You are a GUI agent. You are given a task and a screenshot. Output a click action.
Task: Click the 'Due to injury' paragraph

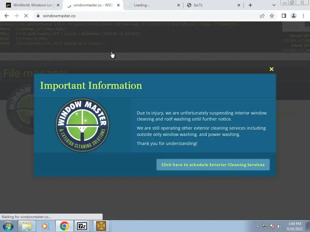202,116
